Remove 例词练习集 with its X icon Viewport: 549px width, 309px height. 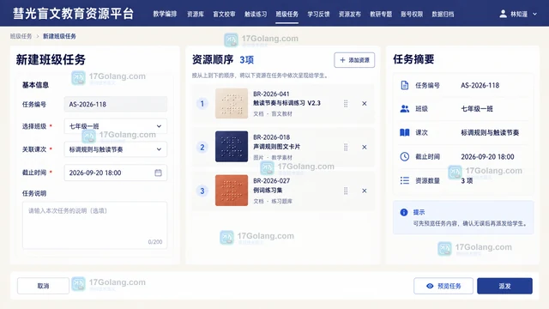click(364, 191)
